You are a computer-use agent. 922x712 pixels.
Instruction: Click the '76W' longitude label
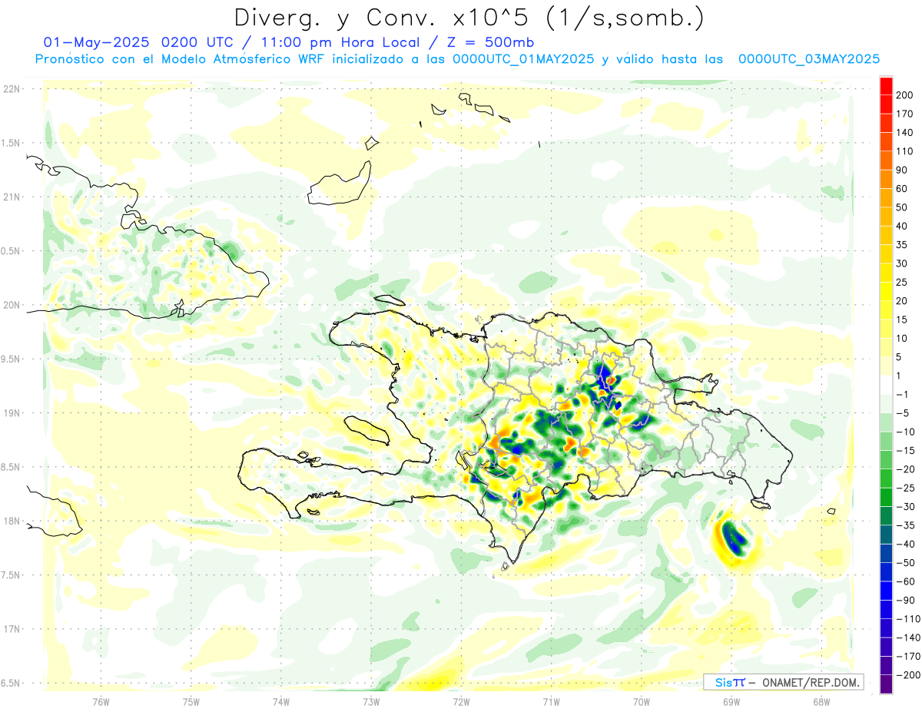click(x=101, y=701)
